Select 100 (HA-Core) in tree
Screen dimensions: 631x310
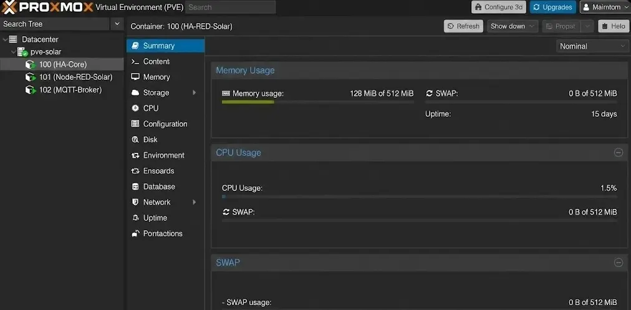point(62,64)
